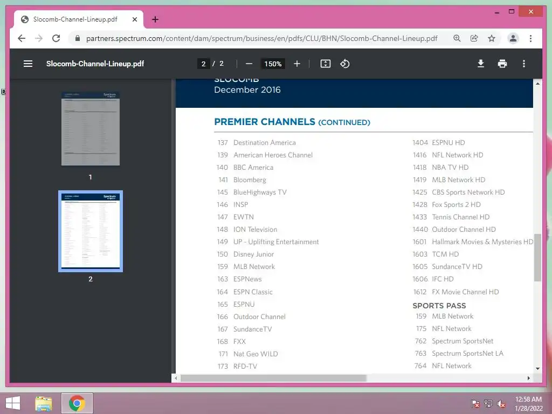Open the Chrome profile avatar menu
The width and height of the screenshot is (552, 414).
[x=513, y=38]
